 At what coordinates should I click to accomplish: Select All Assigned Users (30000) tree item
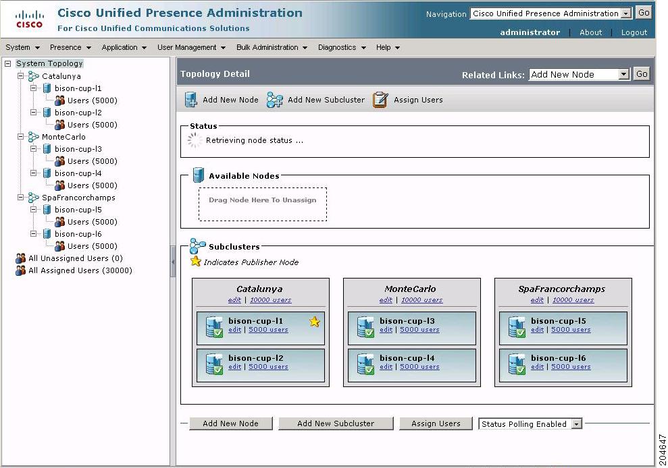80,270
